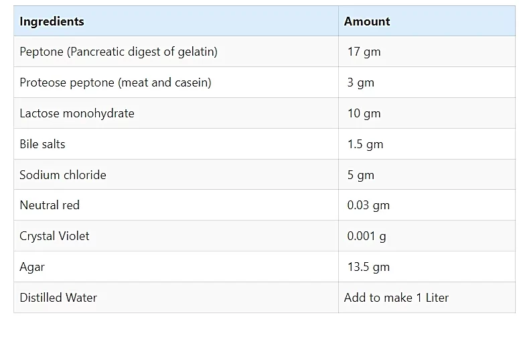
Task: Select the 17 gm amount cell
Action: [427, 52]
